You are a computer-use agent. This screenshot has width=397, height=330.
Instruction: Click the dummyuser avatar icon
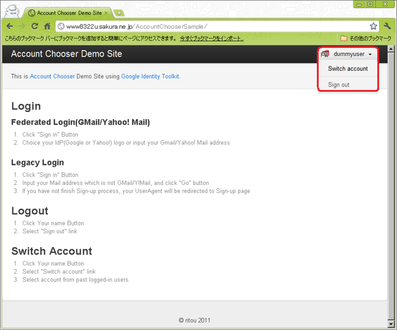tap(325, 54)
